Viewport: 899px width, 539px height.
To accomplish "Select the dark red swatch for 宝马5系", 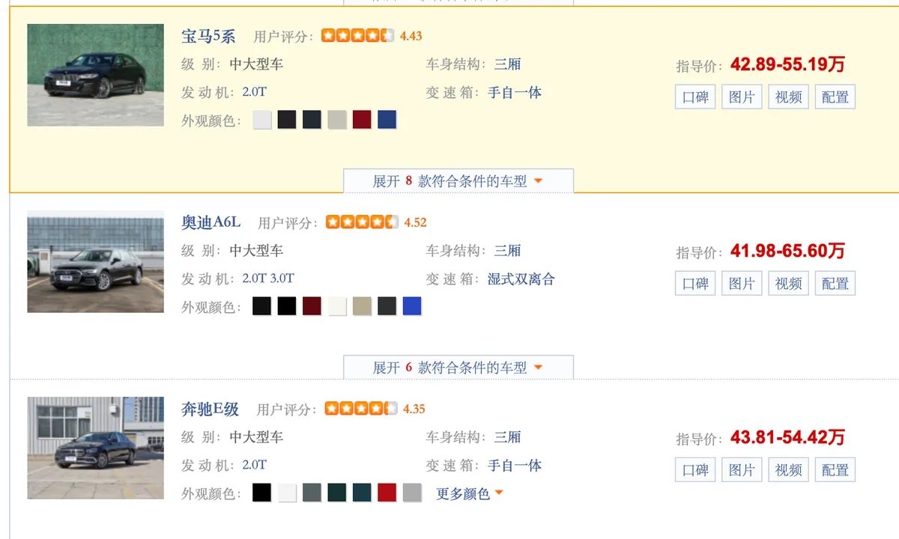I will [362, 120].
